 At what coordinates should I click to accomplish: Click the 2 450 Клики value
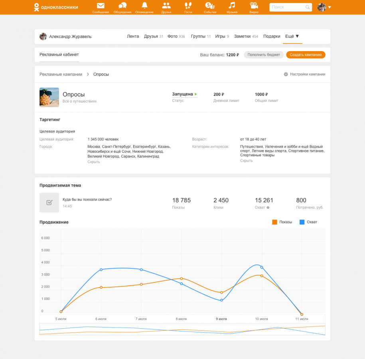(x=221, y=200)
